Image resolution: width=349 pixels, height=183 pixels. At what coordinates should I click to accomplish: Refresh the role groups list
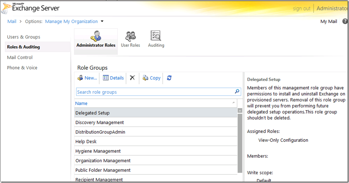[x=169, y=78]
